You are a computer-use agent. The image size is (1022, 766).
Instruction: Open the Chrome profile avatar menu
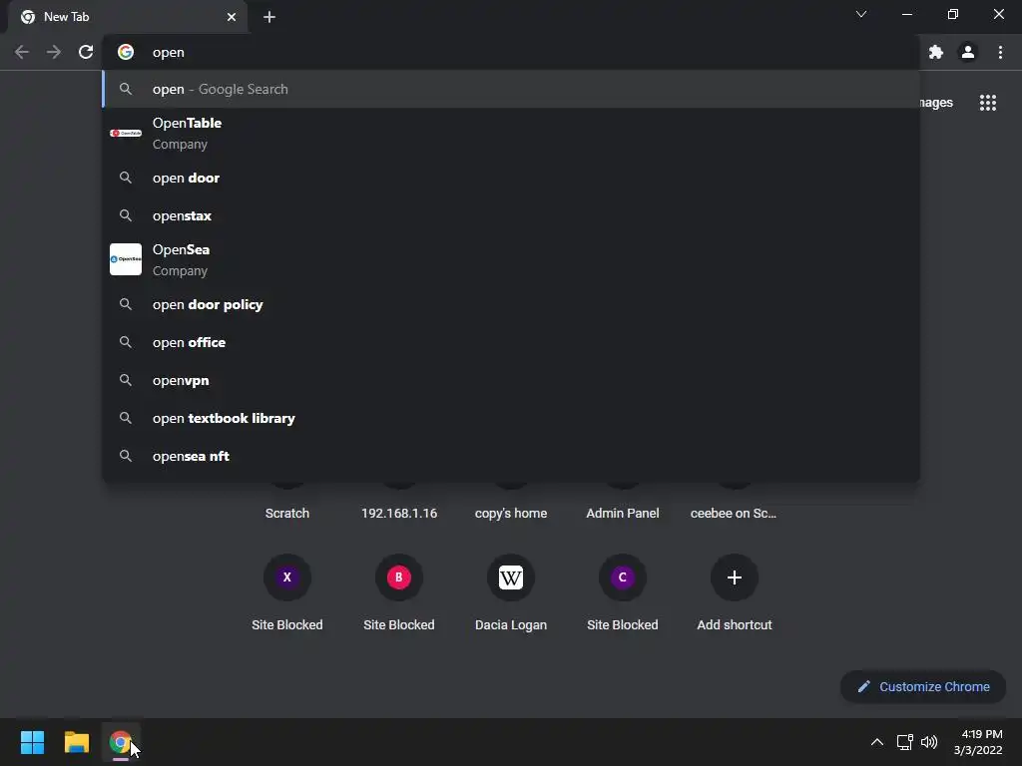tap(968, 52)
